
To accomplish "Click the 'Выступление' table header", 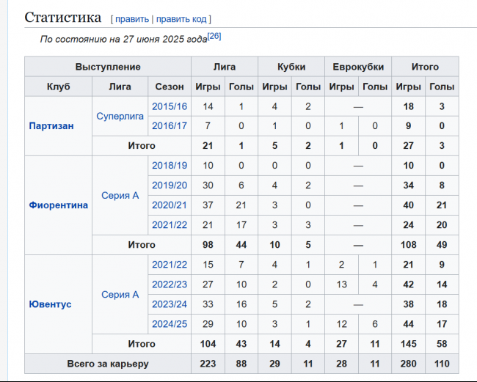I will 108,67.
